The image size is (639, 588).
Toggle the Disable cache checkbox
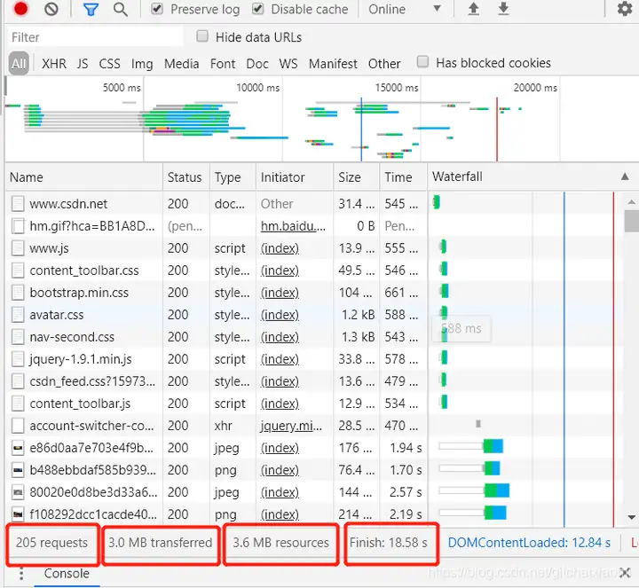257,9
